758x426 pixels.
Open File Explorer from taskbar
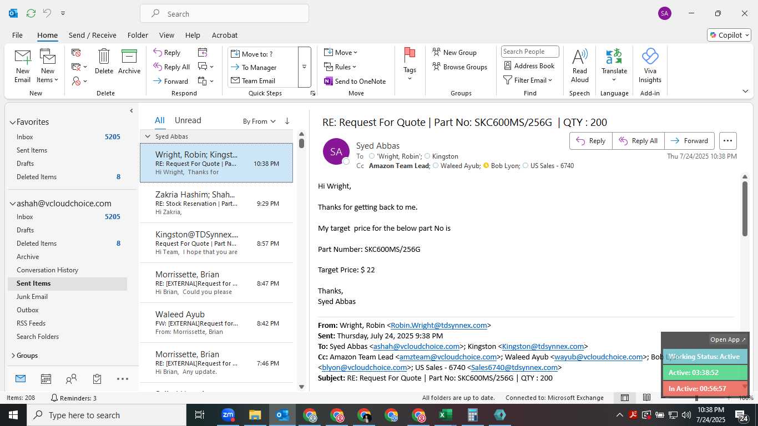(x=255, y=415)
